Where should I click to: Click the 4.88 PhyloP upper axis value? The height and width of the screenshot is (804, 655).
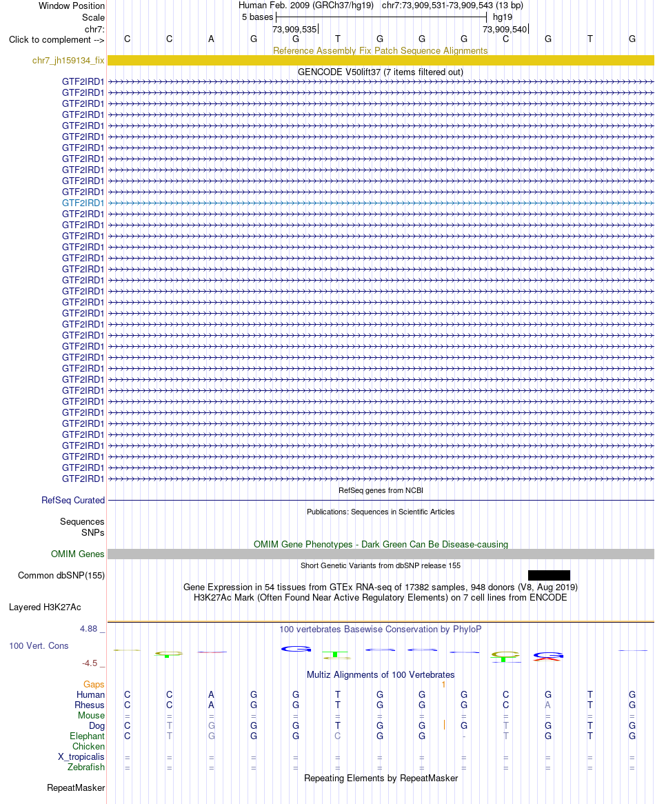(88, 629)
